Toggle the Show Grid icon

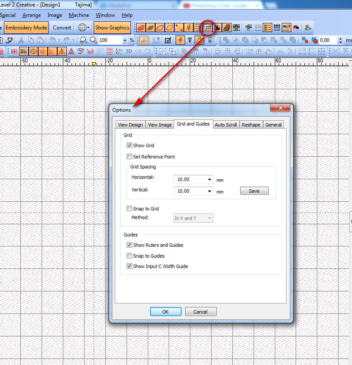click(x=198, y=28)
